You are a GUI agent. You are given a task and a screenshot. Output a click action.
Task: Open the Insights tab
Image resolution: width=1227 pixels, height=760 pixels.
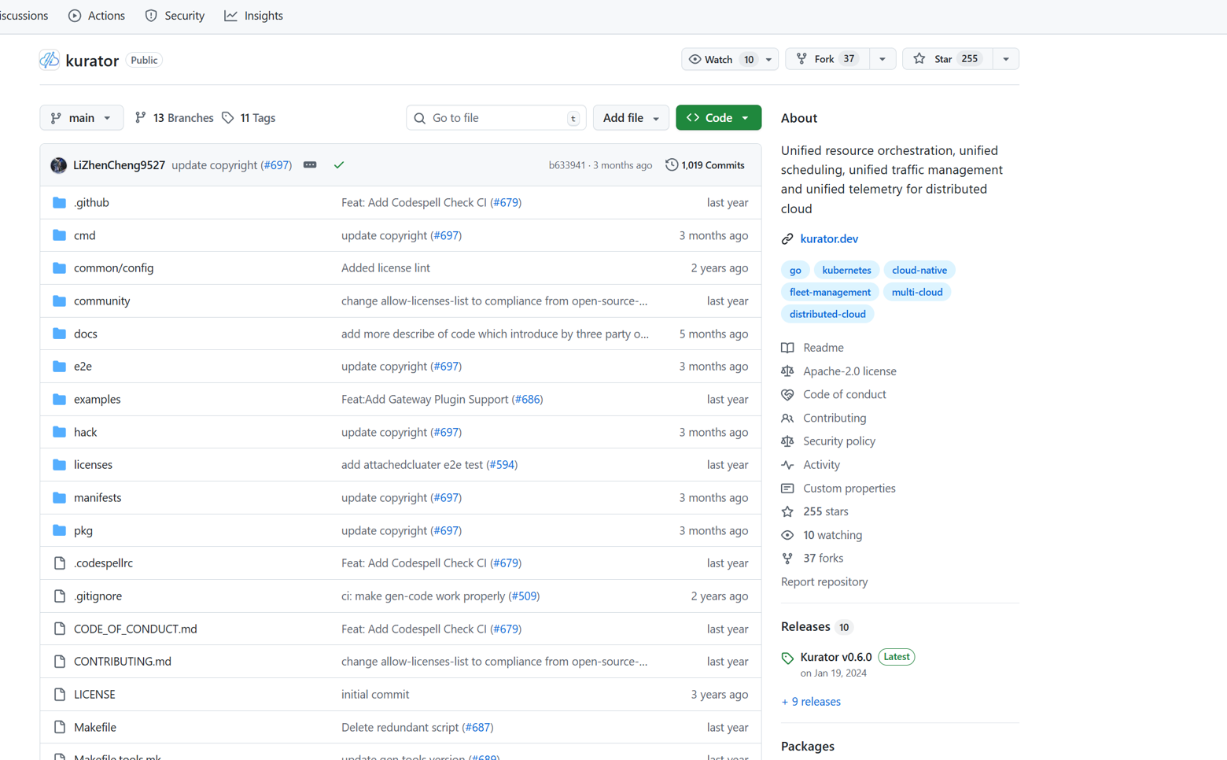point(253,16)
